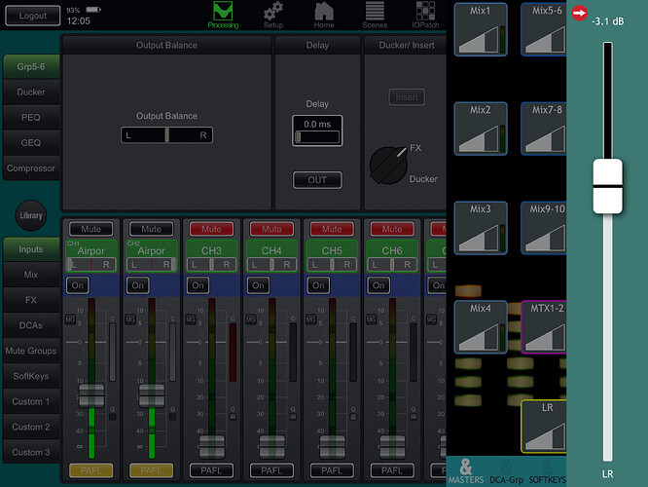
Task: Show the DCAs layer
Action: (x=31, y=325)
